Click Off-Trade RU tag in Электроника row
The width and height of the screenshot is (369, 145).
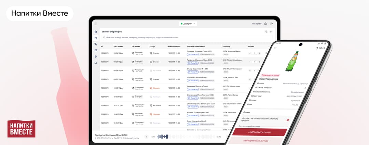click(192, 98)
